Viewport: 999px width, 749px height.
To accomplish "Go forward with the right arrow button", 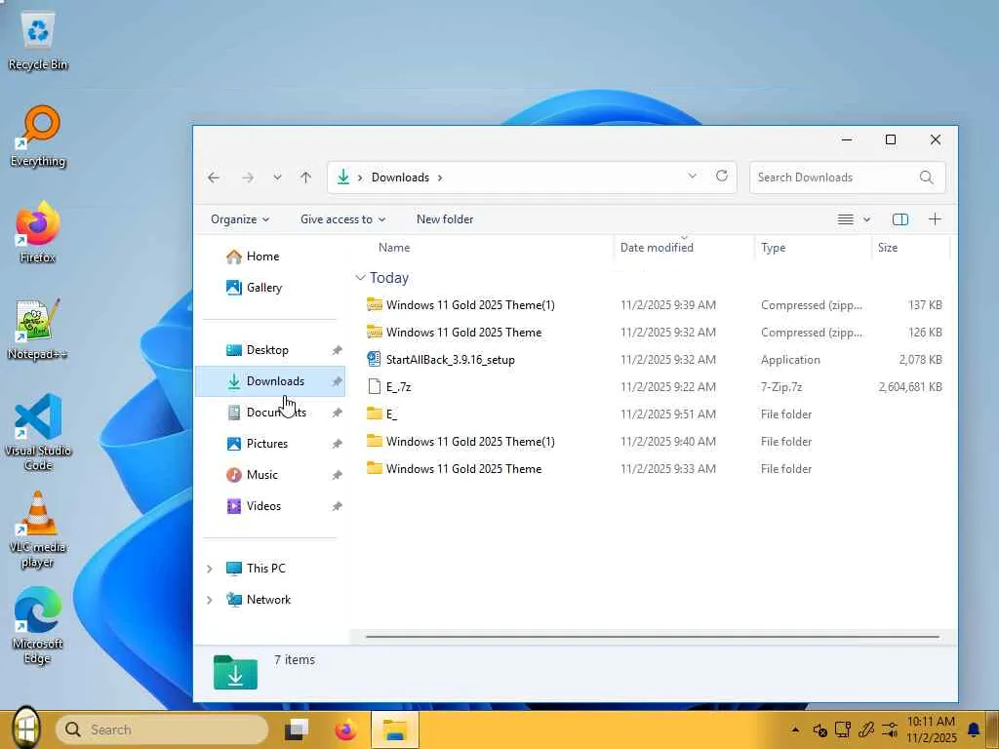I will pos(248,177).
